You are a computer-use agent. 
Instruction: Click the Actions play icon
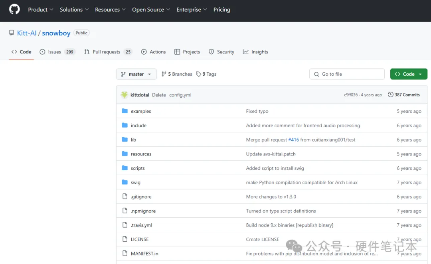(x=144, y=52)
